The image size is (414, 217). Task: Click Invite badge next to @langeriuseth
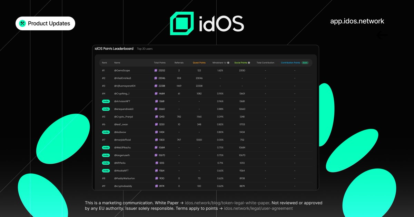[106, 155]
